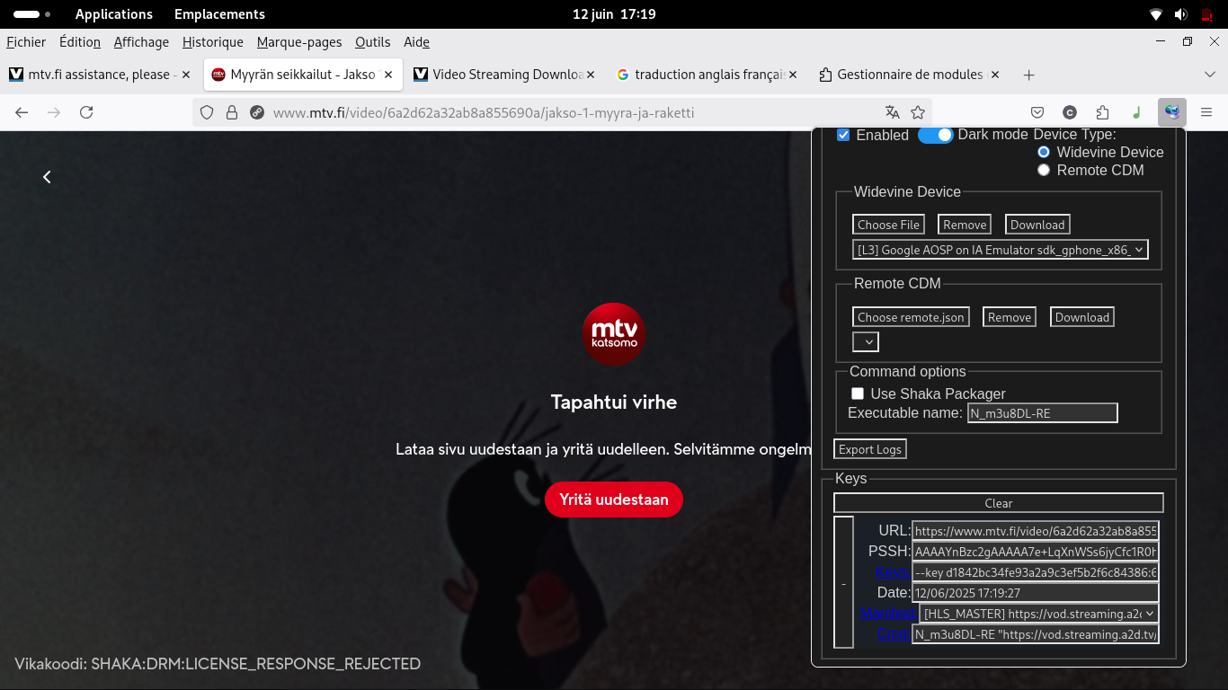The width and height of the screenshot is (1228, 690).
Task: Go forward to the next page
Action: 54,112
